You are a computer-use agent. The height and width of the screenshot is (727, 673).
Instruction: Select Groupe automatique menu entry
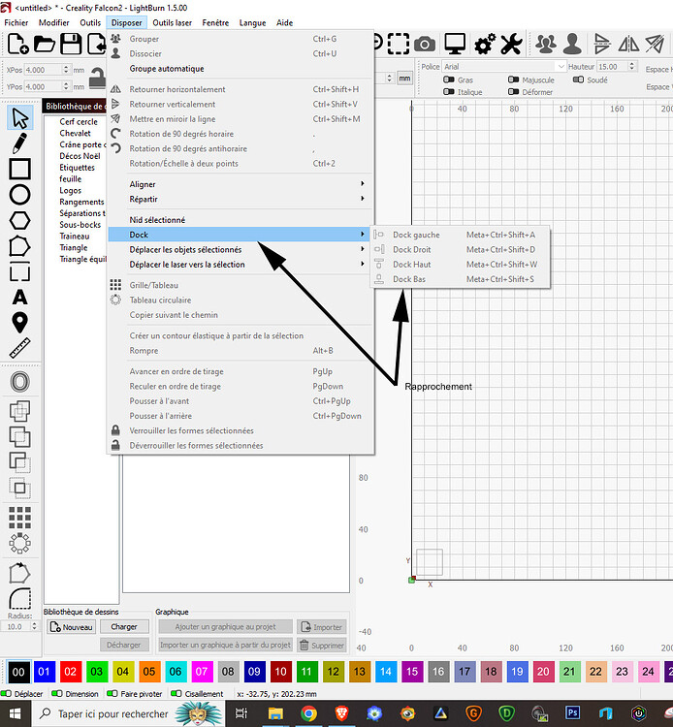click(x=240, y=69)
